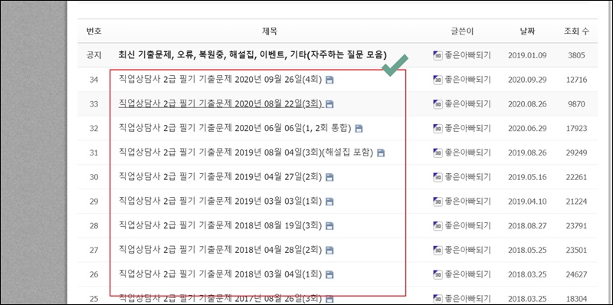Click the date 2020.09.29
This screenshot has height=305, width=613.
[527, 80]
